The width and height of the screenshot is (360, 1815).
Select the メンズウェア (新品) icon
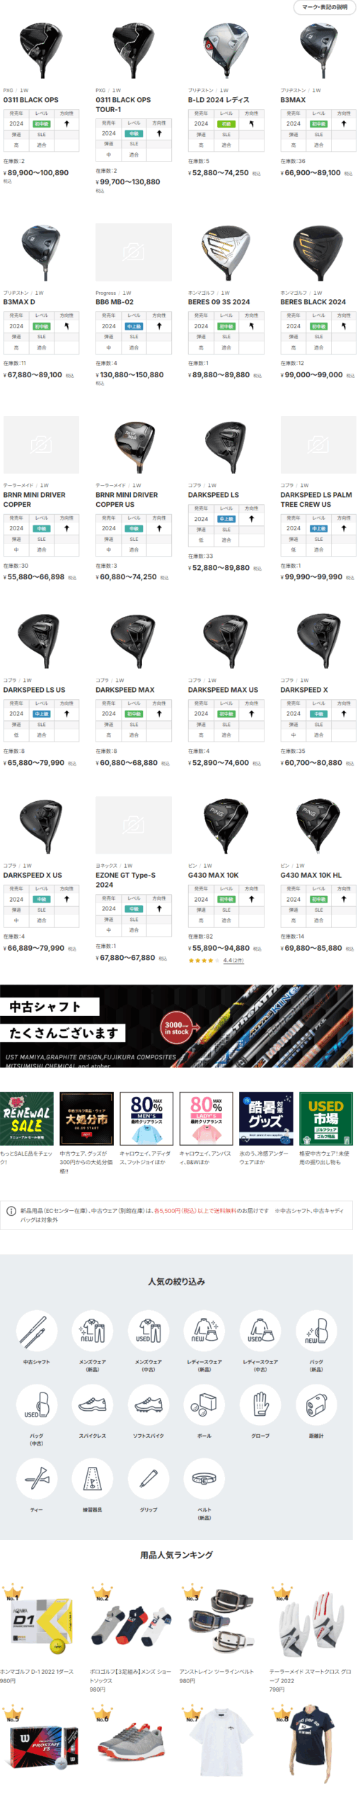pyautogui.click(x=92, y=1331)
